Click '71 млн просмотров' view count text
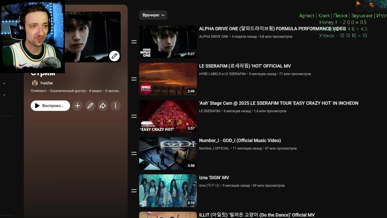This screenshot has height=218, width=387. [295, 74]
